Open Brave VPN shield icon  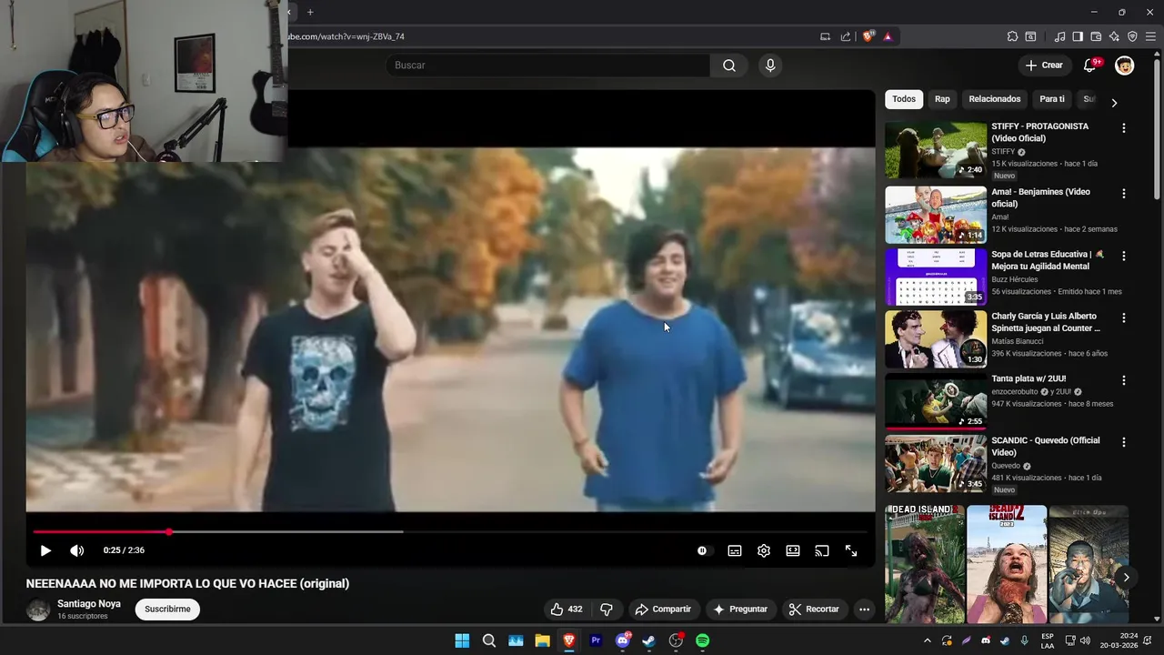pyautogui.click(x=1132, y=36)
